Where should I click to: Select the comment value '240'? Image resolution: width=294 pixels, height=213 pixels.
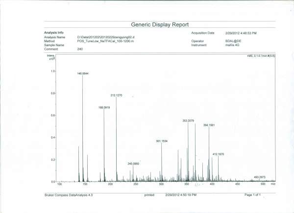coord(80,49)
